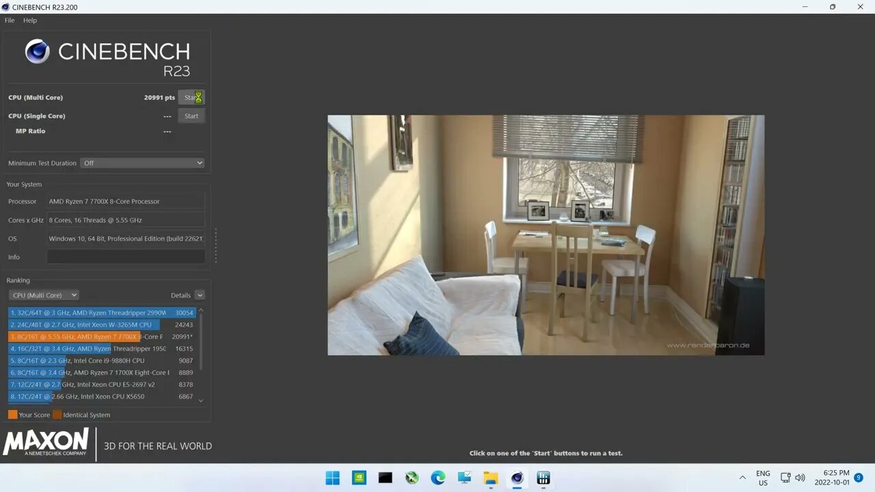875x492 pixels.
Task: Open the green globe app in taskbar
Action: click(x=412, y=478)
